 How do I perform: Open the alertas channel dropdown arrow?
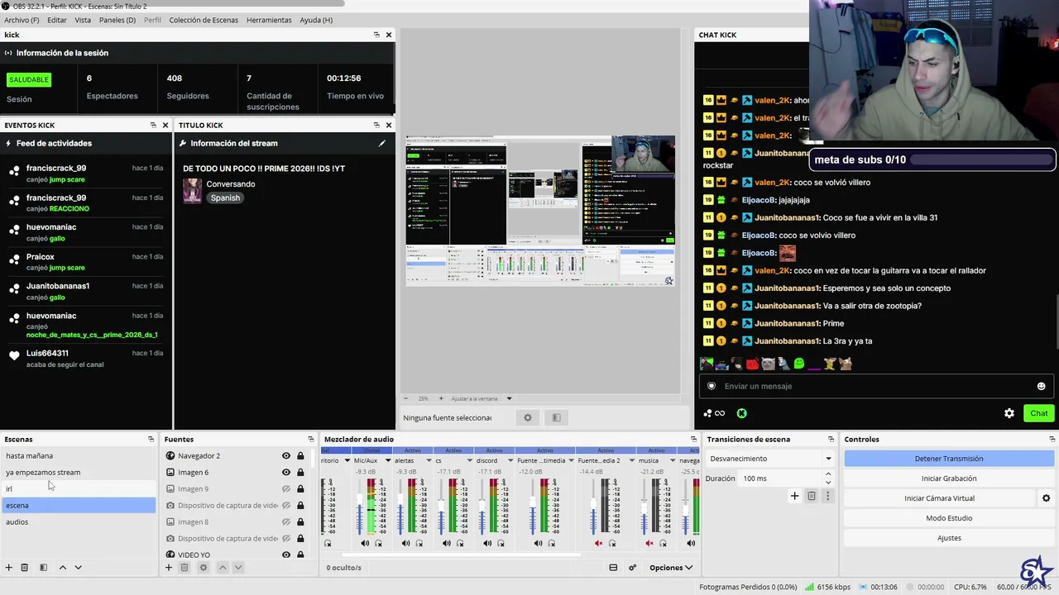coord(429,460)
